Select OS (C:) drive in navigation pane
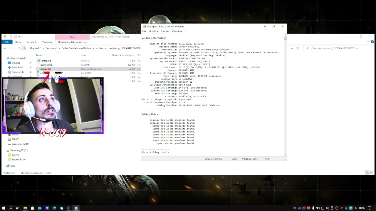 coord(16,139)
